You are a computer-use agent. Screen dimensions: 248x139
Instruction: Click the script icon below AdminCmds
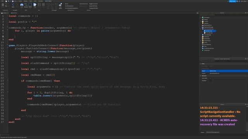click(x=205, y=33)
